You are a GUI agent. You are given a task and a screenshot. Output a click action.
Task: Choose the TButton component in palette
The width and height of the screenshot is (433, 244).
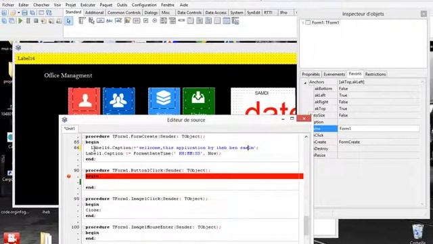click(100, 21)
